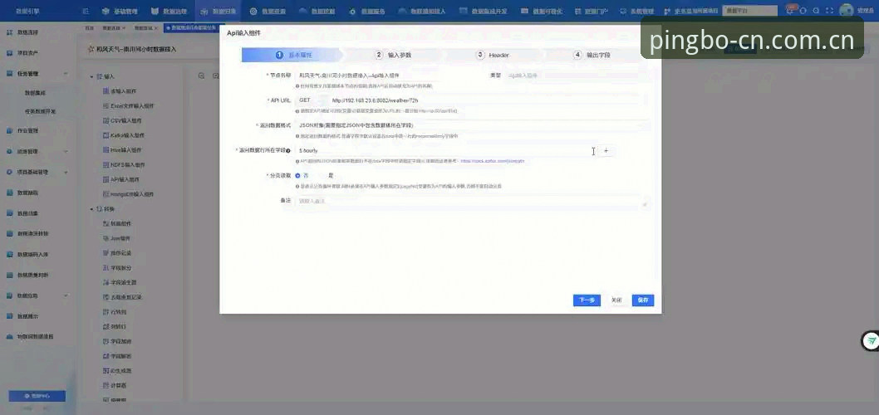This screenshot has height=415, width=879.
Task: Open 基础管理 in top navigation
Action: tap(120, 11)
